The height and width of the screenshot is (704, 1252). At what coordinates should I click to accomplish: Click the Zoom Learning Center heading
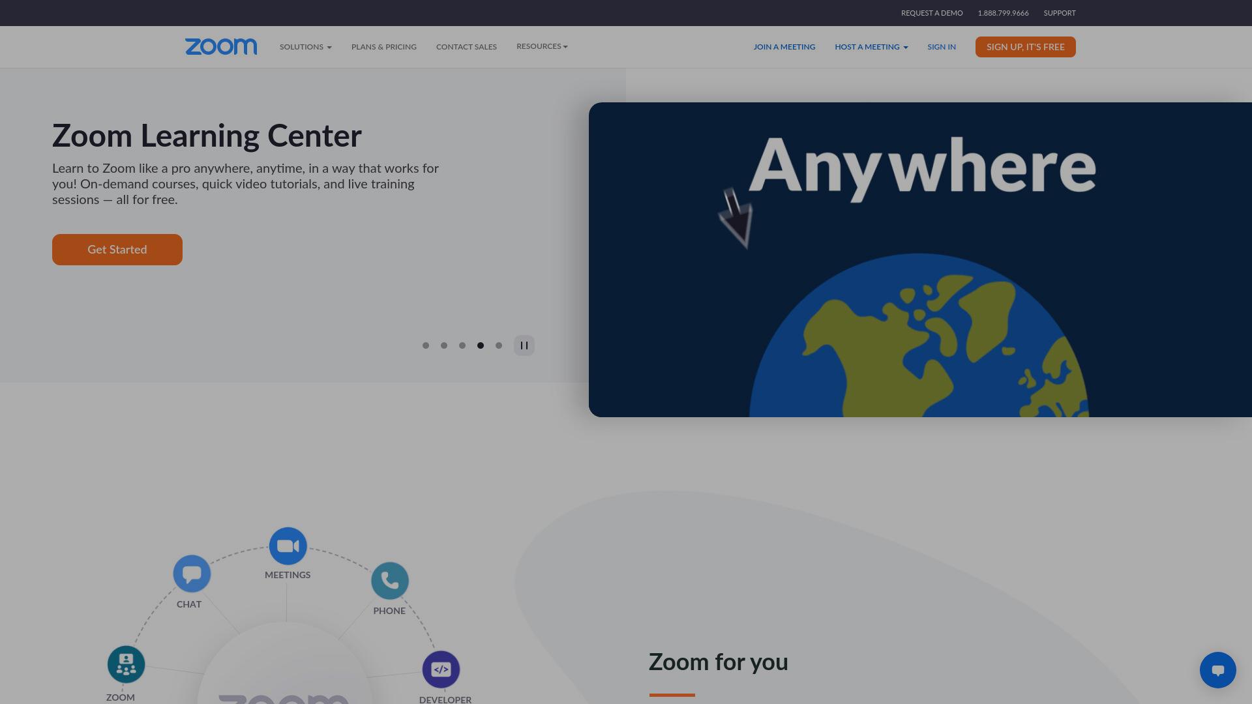coord(207,136)
